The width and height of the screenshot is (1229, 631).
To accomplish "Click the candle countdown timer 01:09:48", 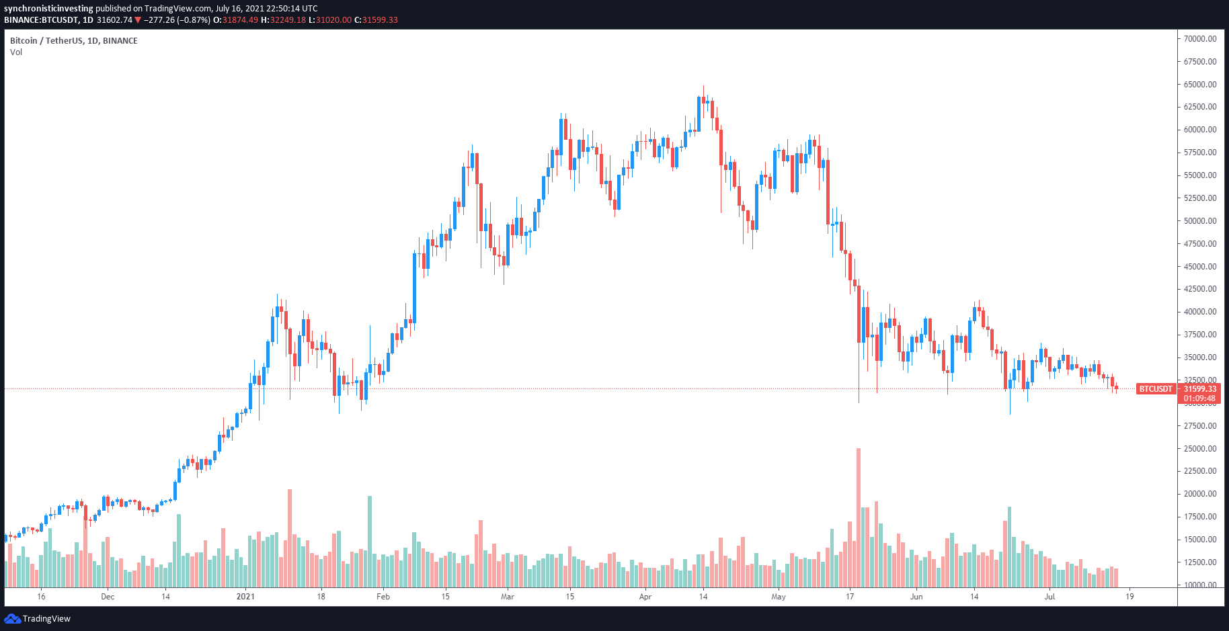I will pyautogui.click(x=1200, y=398).
